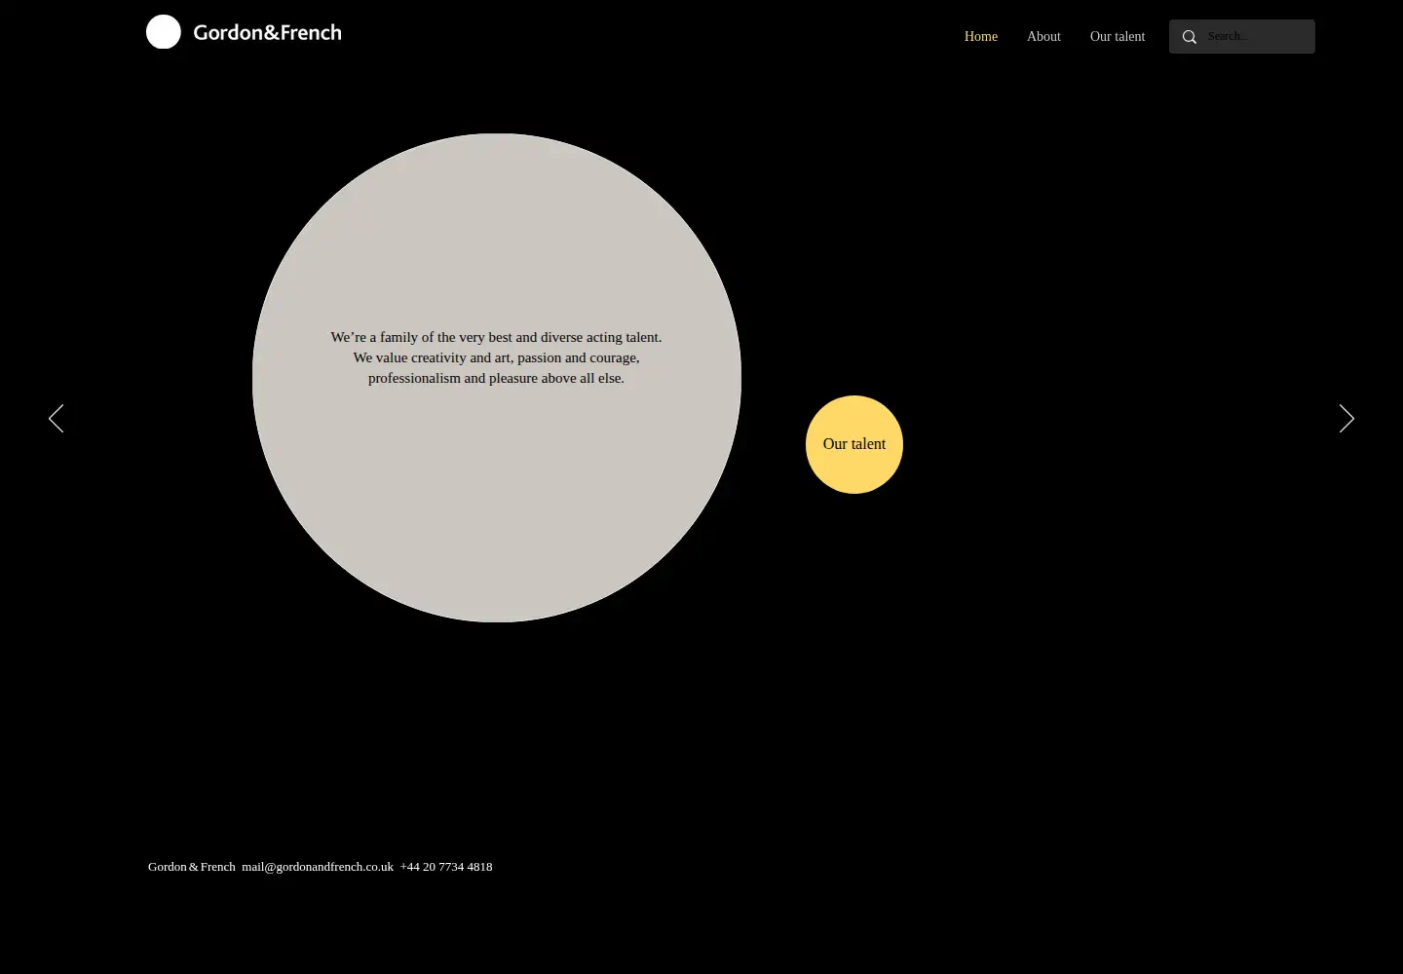Screen dimensions: 1403x974
Task: Go to Our talent in the top navigation
Action: click(x=1118, y=37)
